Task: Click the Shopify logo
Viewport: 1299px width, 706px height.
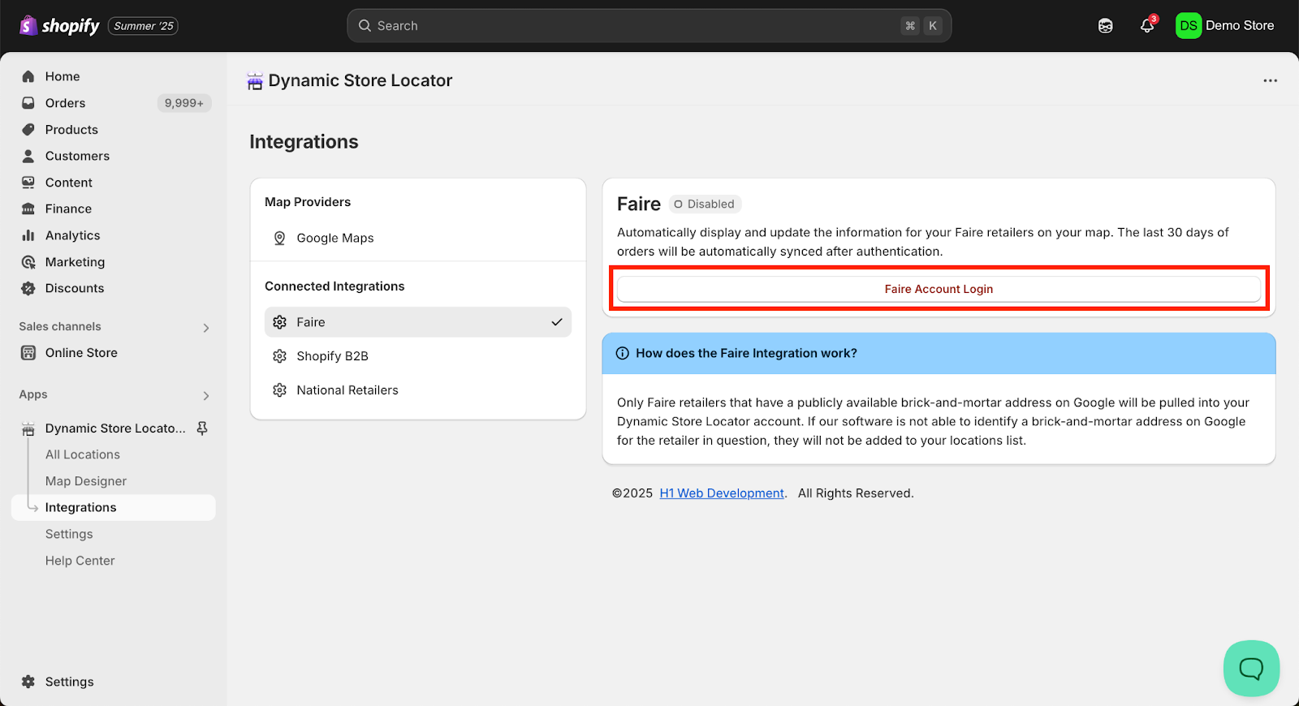Action: [59, 26]
